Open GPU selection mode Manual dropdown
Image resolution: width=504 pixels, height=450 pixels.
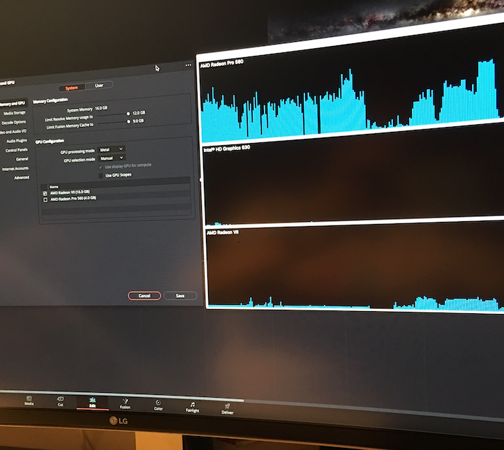(112, 158)
